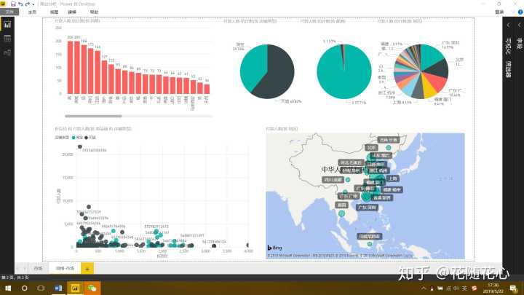Viewport: 524px width, 295px height.
Task: Click the 登录 sign-in link
Action: (x=499, y=12)
